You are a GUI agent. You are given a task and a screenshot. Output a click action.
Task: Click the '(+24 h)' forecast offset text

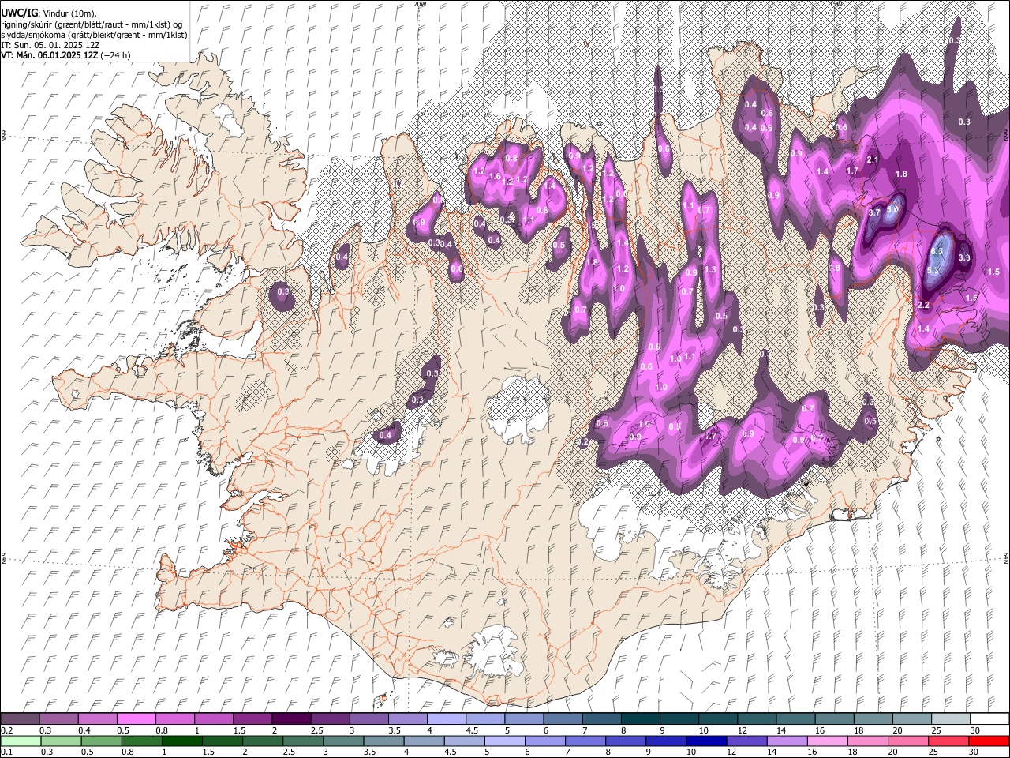point(115,55)
